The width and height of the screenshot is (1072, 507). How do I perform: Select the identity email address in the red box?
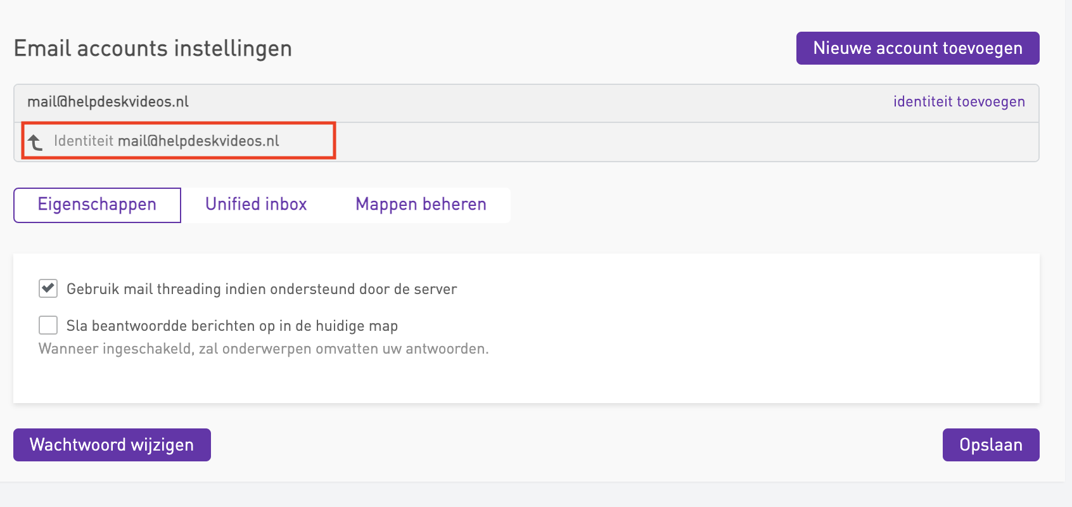point(198,141)
